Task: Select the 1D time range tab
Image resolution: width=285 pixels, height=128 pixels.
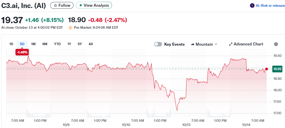Action: pyautogui.click(x=11, y=44)
